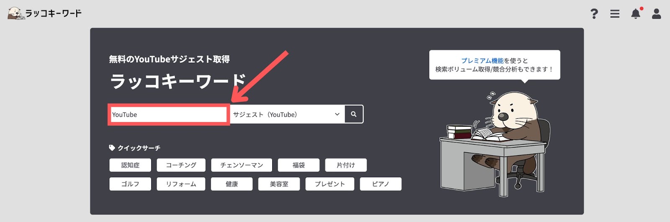Viewport: 670px width, 222px height.
Task: Click the otter mascot illustration at desk
Action: tap(494, 144)
